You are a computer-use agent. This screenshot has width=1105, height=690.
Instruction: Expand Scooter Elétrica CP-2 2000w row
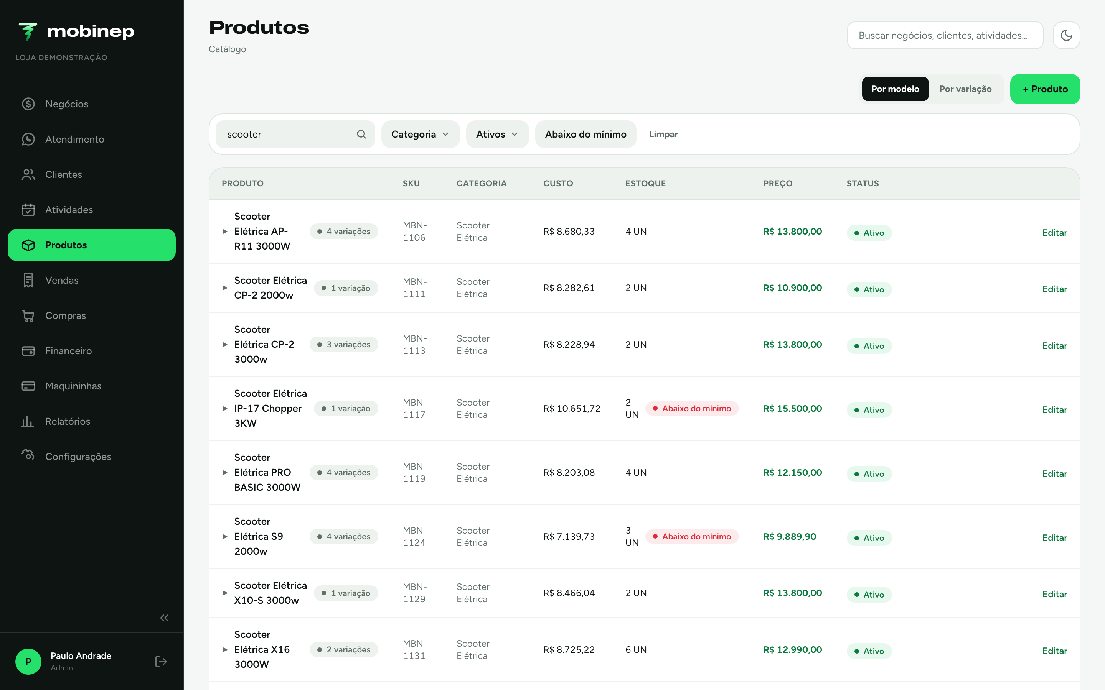pyautogui.click(x=225, y=288)
